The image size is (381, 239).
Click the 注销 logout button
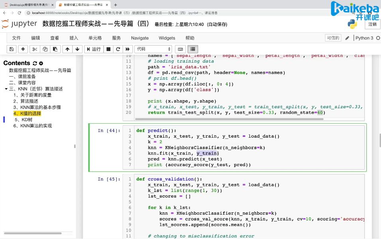pyautogui.click(x=372, y=24)
